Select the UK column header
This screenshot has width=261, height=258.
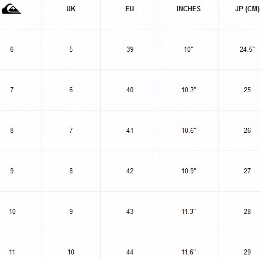71,9
